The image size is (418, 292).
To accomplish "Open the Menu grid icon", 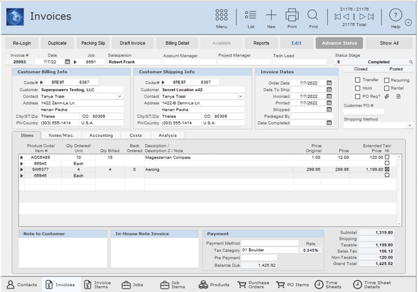I will tap(221, 15).
